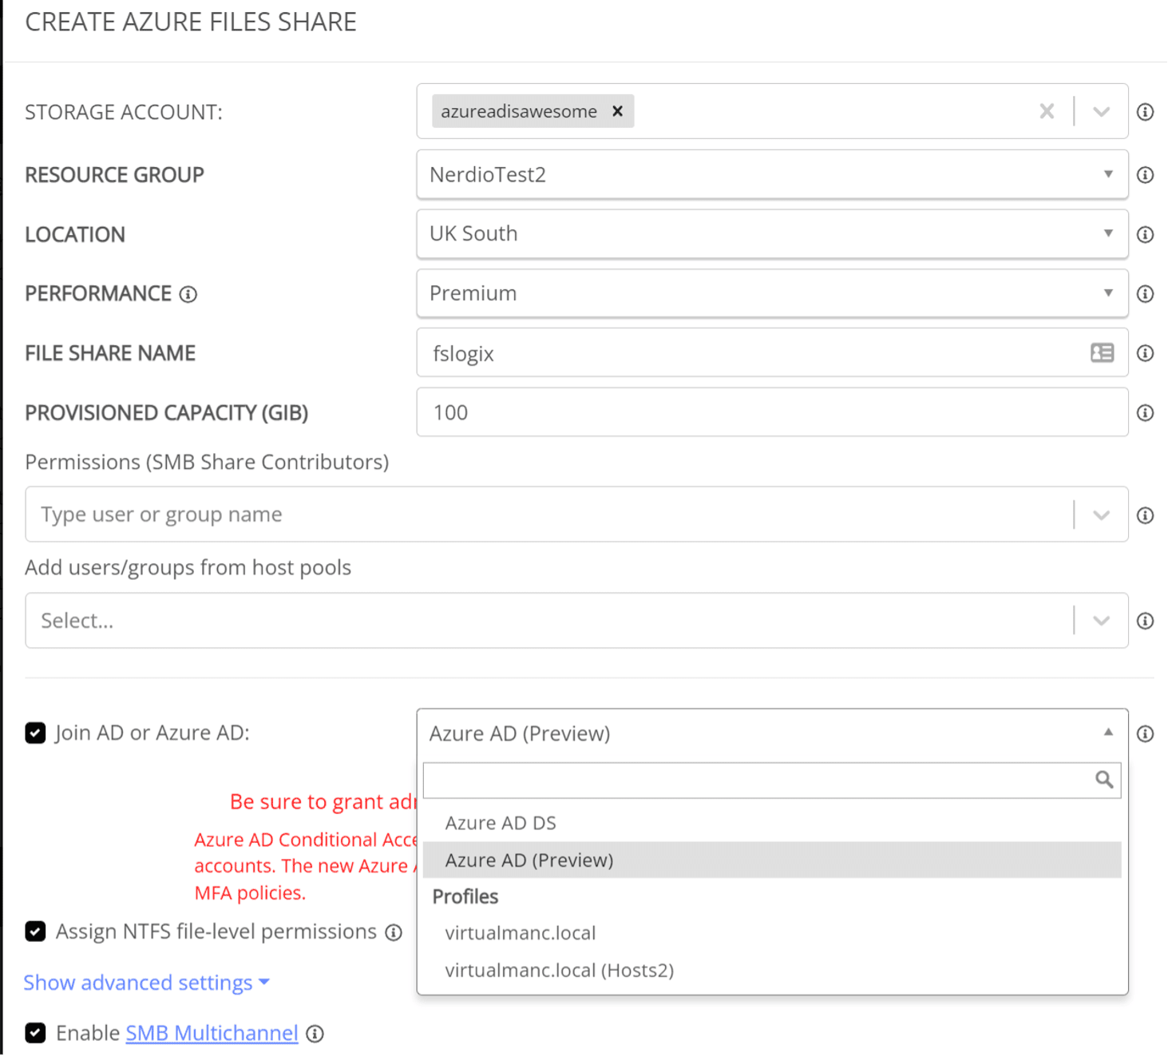Click the File Share Name field
1168x1057 pixels.
772,352
